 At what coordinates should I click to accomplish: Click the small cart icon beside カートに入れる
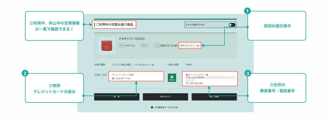point(152,107)
